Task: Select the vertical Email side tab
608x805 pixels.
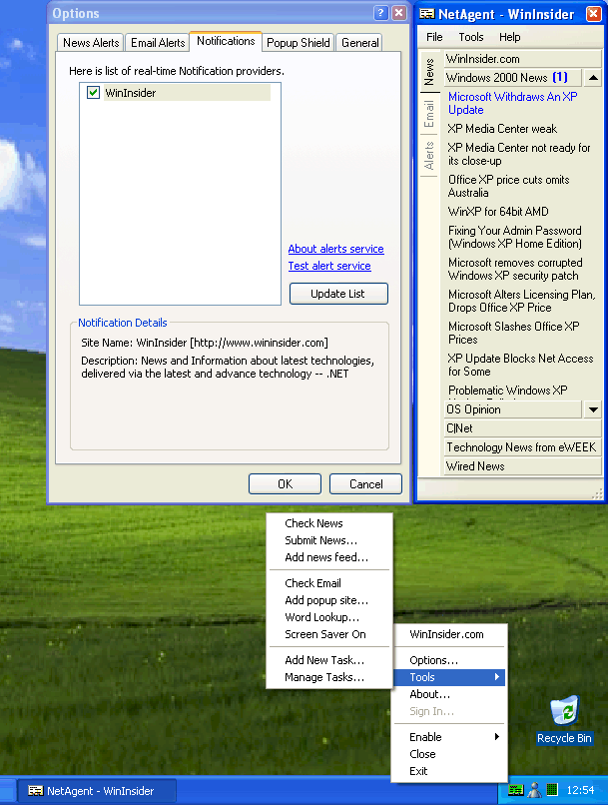Action: coord(429,114)
